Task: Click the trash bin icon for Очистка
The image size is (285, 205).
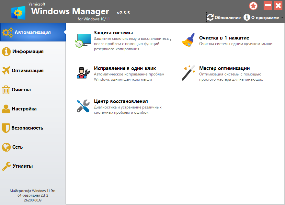Action: 6,90
